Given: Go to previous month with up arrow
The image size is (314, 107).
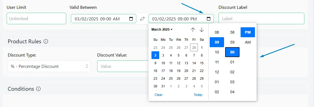Looking at the screenshot, I should click(193, 30).
